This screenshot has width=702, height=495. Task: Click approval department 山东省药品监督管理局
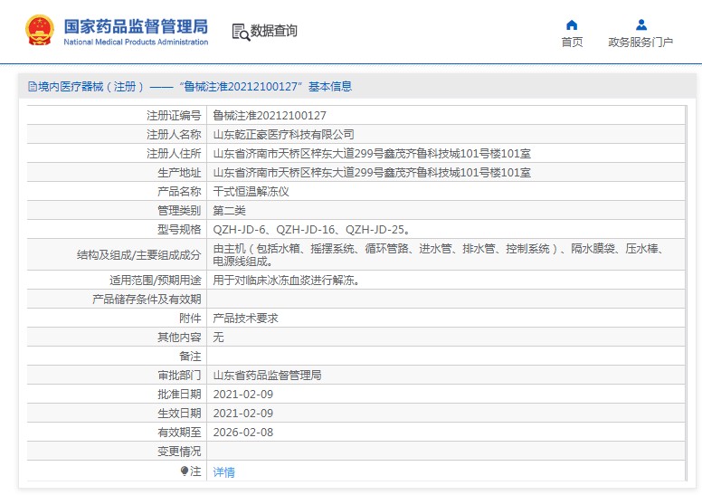tap(267, 375)
